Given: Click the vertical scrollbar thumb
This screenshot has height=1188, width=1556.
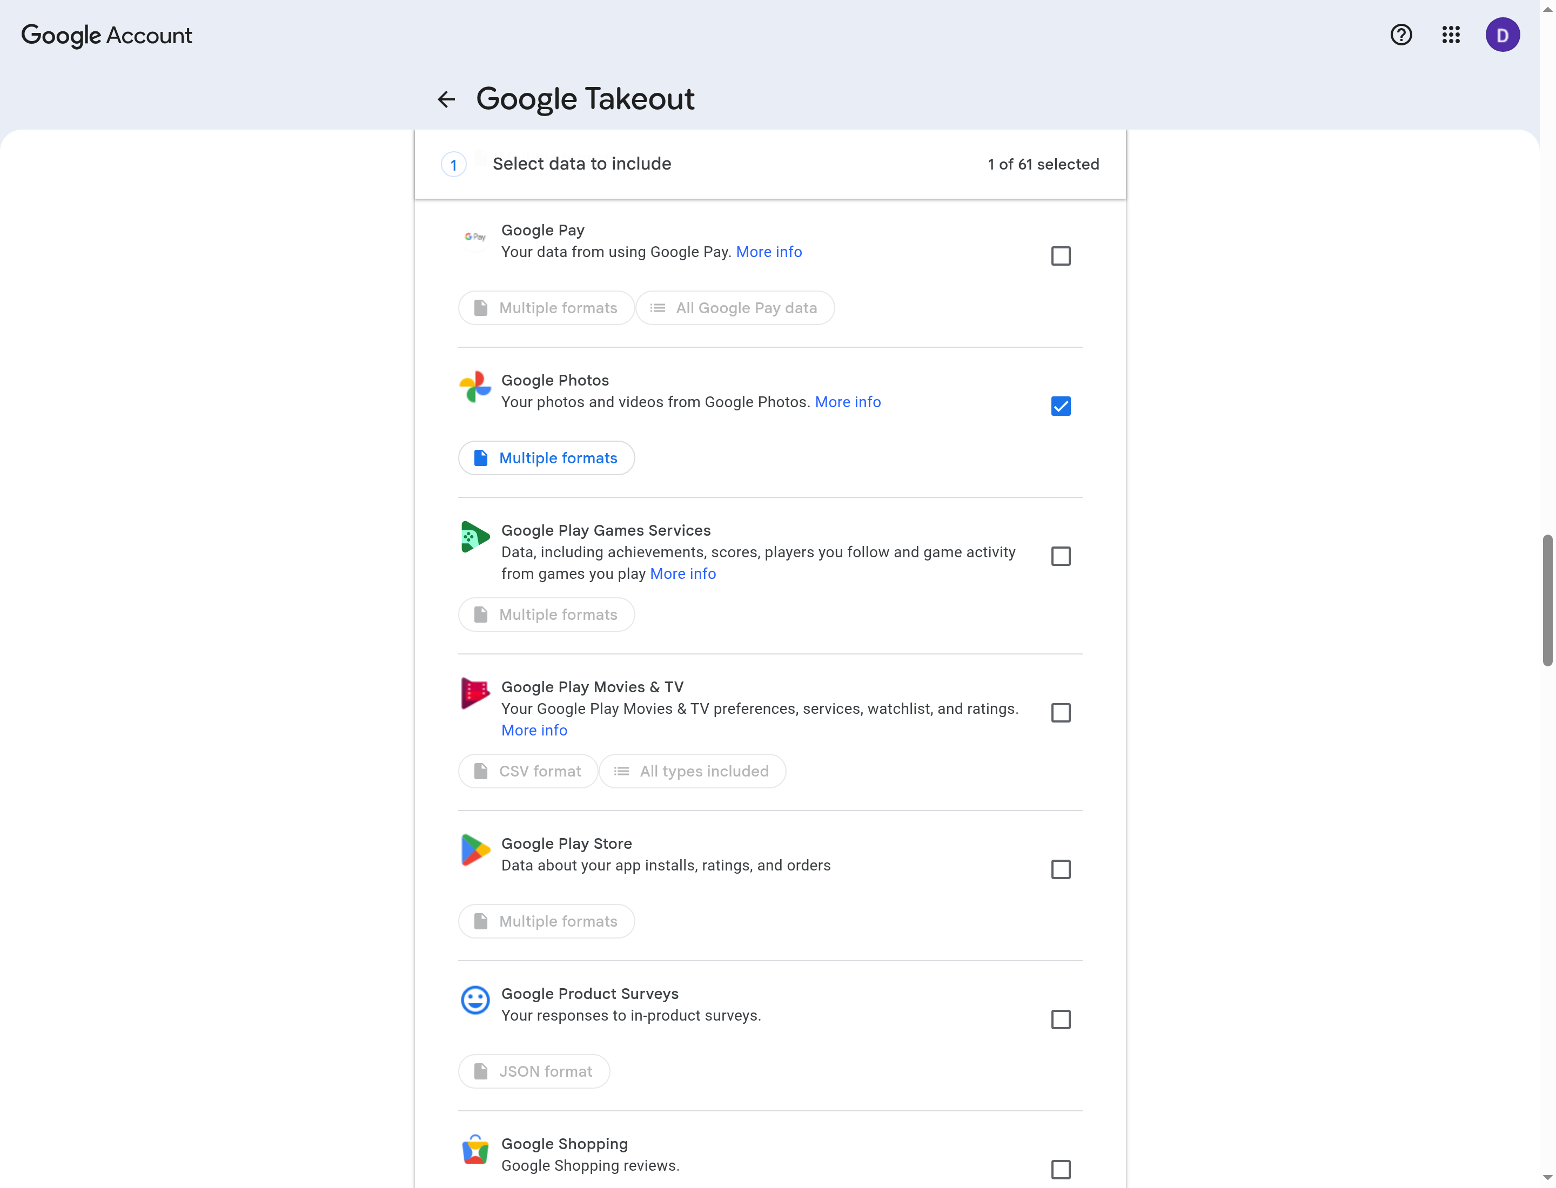Looking at the screenshot, I should tap(1547, 600).
